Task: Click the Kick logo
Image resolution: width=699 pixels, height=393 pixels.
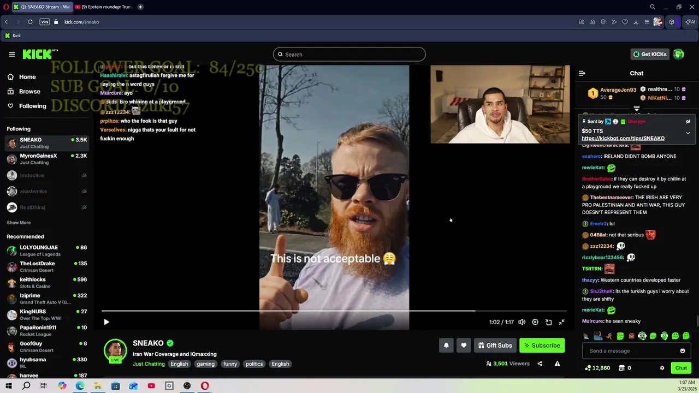Action: tap(40, 54)
